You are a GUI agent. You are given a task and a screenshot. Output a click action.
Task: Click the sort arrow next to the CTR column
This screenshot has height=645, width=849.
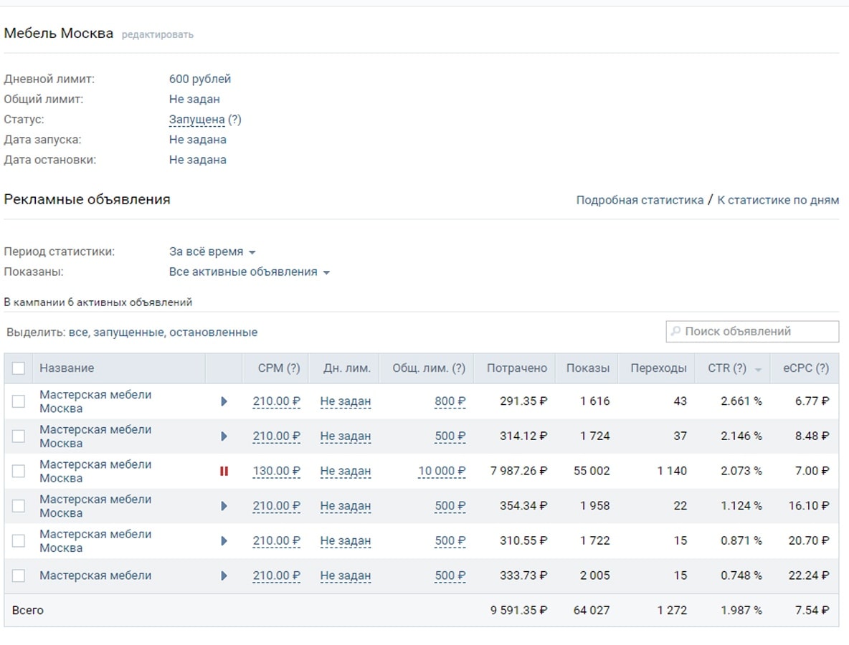click(x=759, y=370)
